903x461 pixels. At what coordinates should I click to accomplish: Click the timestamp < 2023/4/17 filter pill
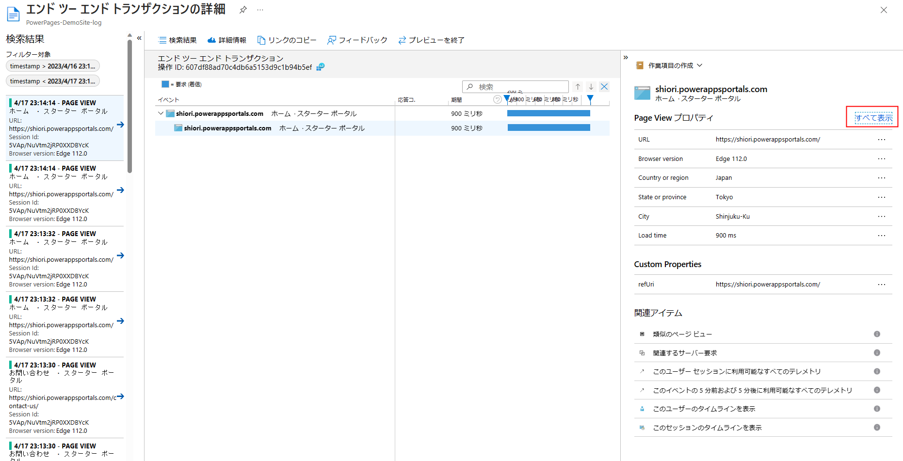click(53, 81)
